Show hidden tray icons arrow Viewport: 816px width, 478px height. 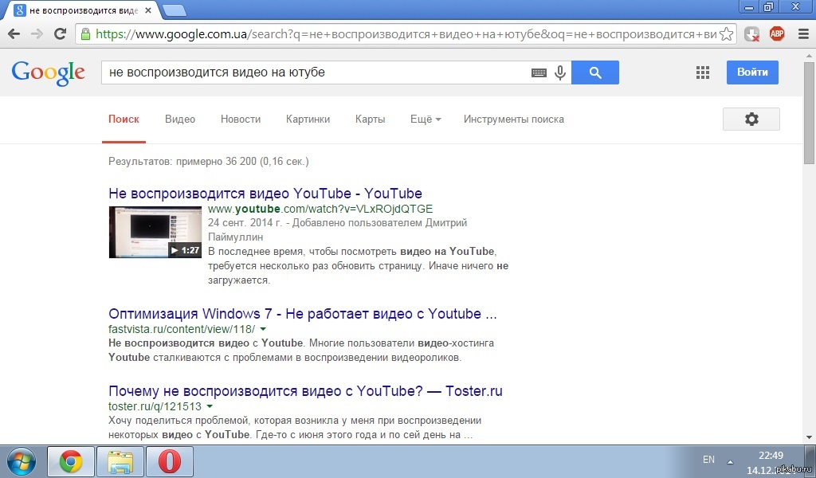pos(730,461)
